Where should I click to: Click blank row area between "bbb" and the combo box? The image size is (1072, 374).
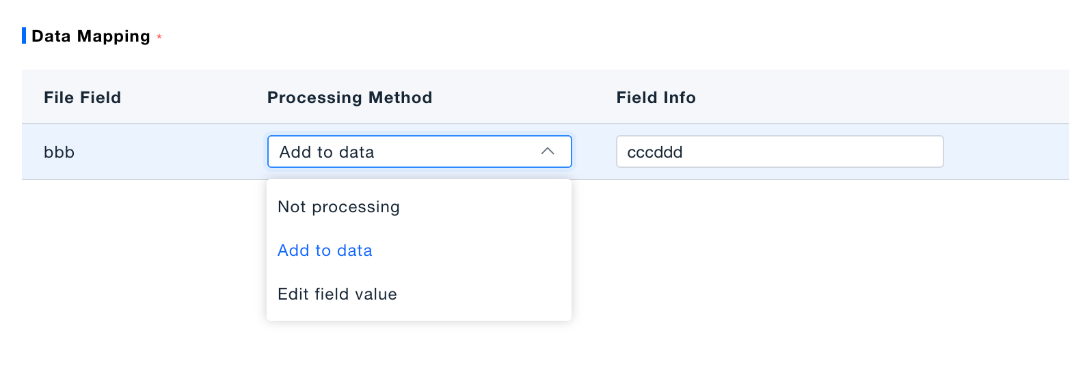pos(171,152)
